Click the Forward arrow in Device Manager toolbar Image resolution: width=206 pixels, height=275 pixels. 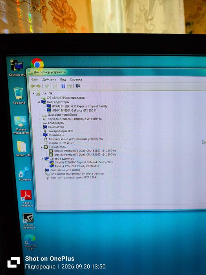point(39,86)
